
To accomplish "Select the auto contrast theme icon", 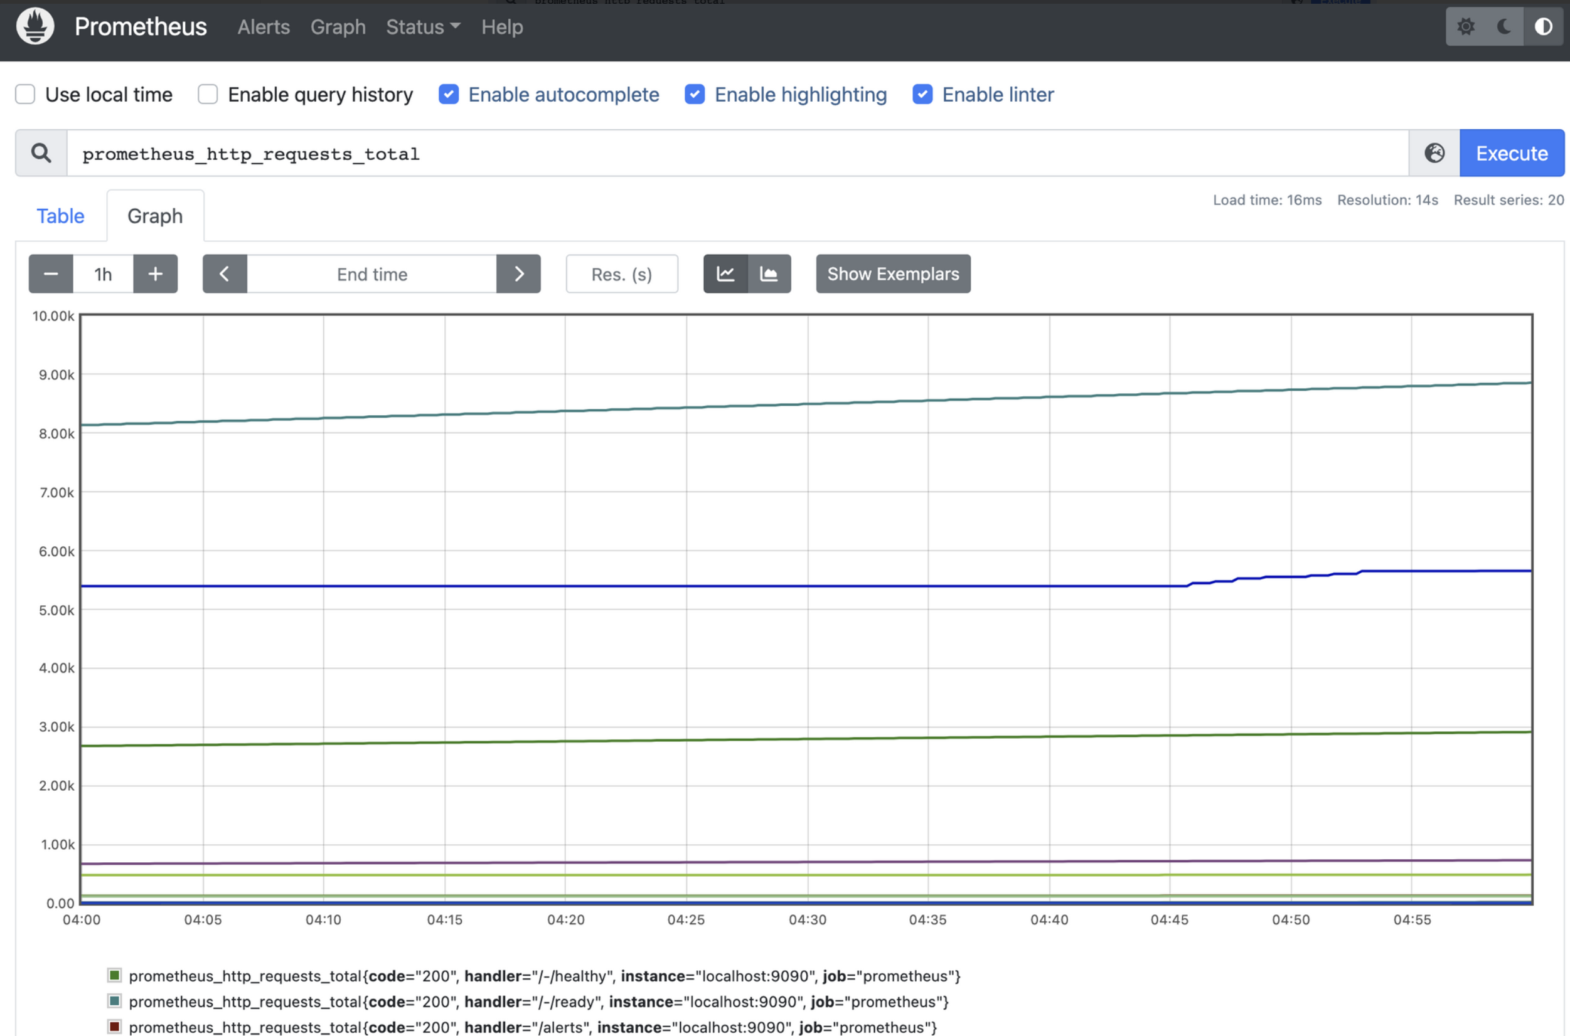I will pos(1544,26).
